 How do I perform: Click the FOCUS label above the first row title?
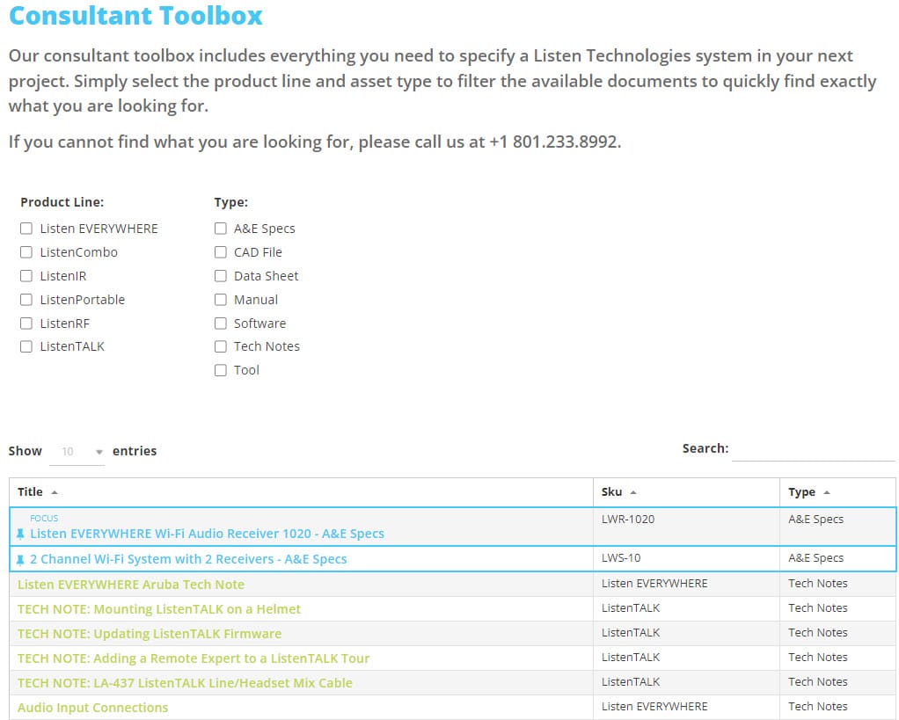click(x=44, y=518)
